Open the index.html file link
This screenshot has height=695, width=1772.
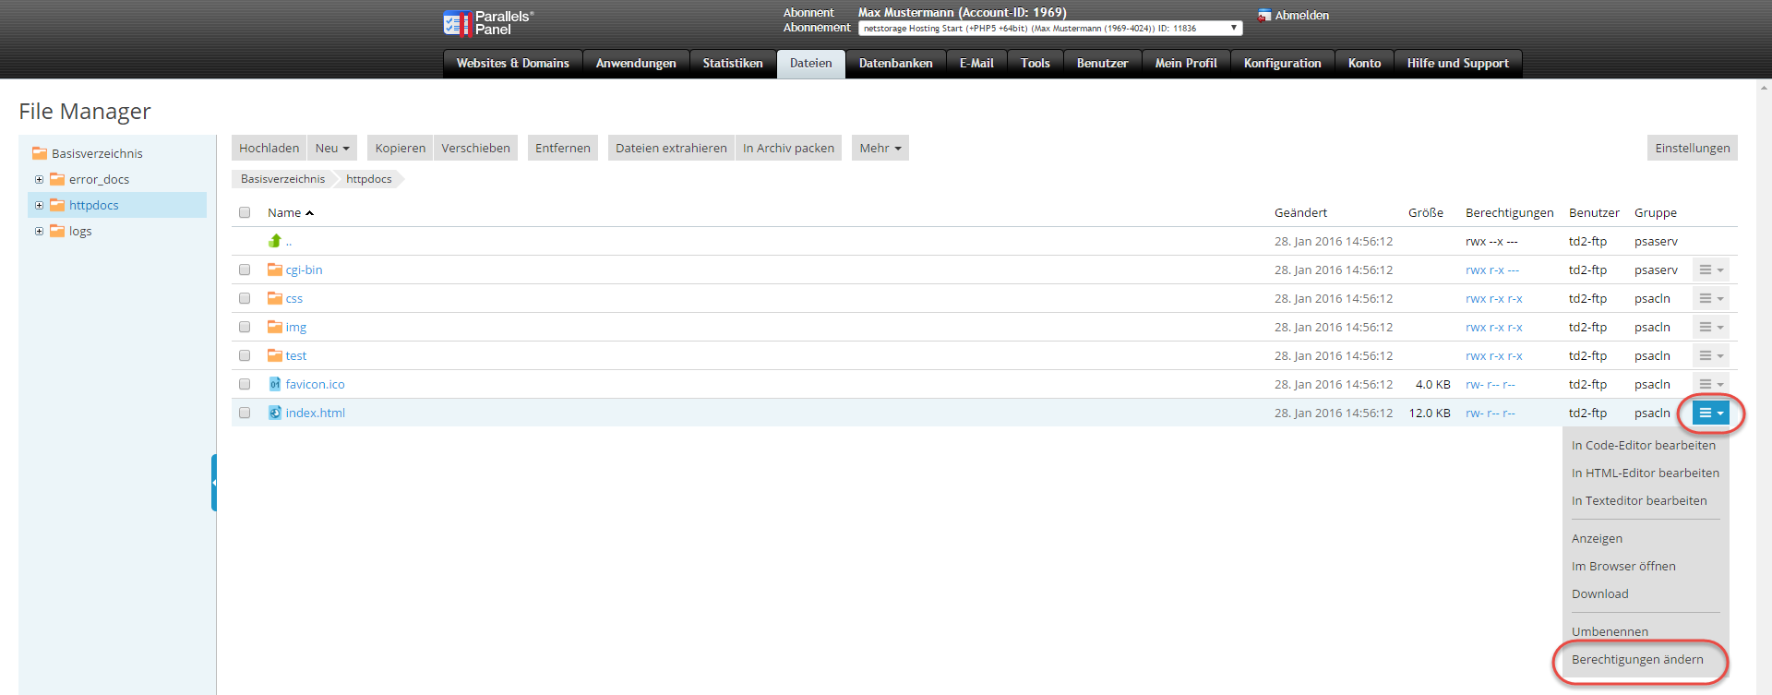pyautogui.click(x=316, y=413)
